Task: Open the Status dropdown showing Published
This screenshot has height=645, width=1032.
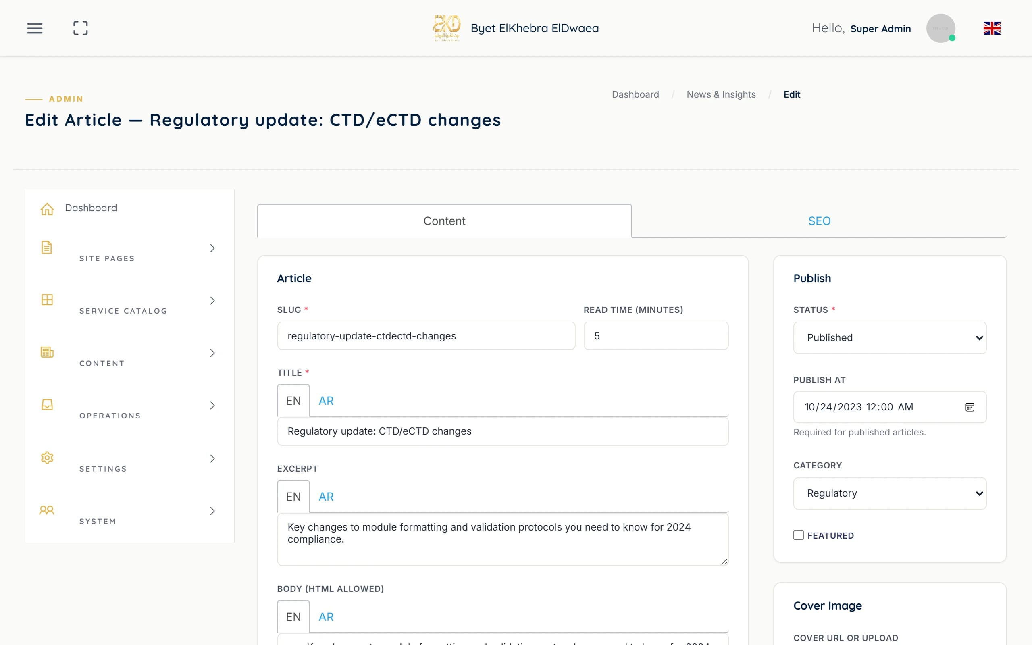Action: (x=890, y=337)
